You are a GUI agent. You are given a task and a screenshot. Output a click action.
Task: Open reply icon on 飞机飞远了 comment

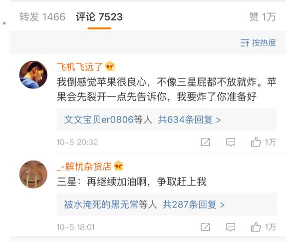coord(231,142)
